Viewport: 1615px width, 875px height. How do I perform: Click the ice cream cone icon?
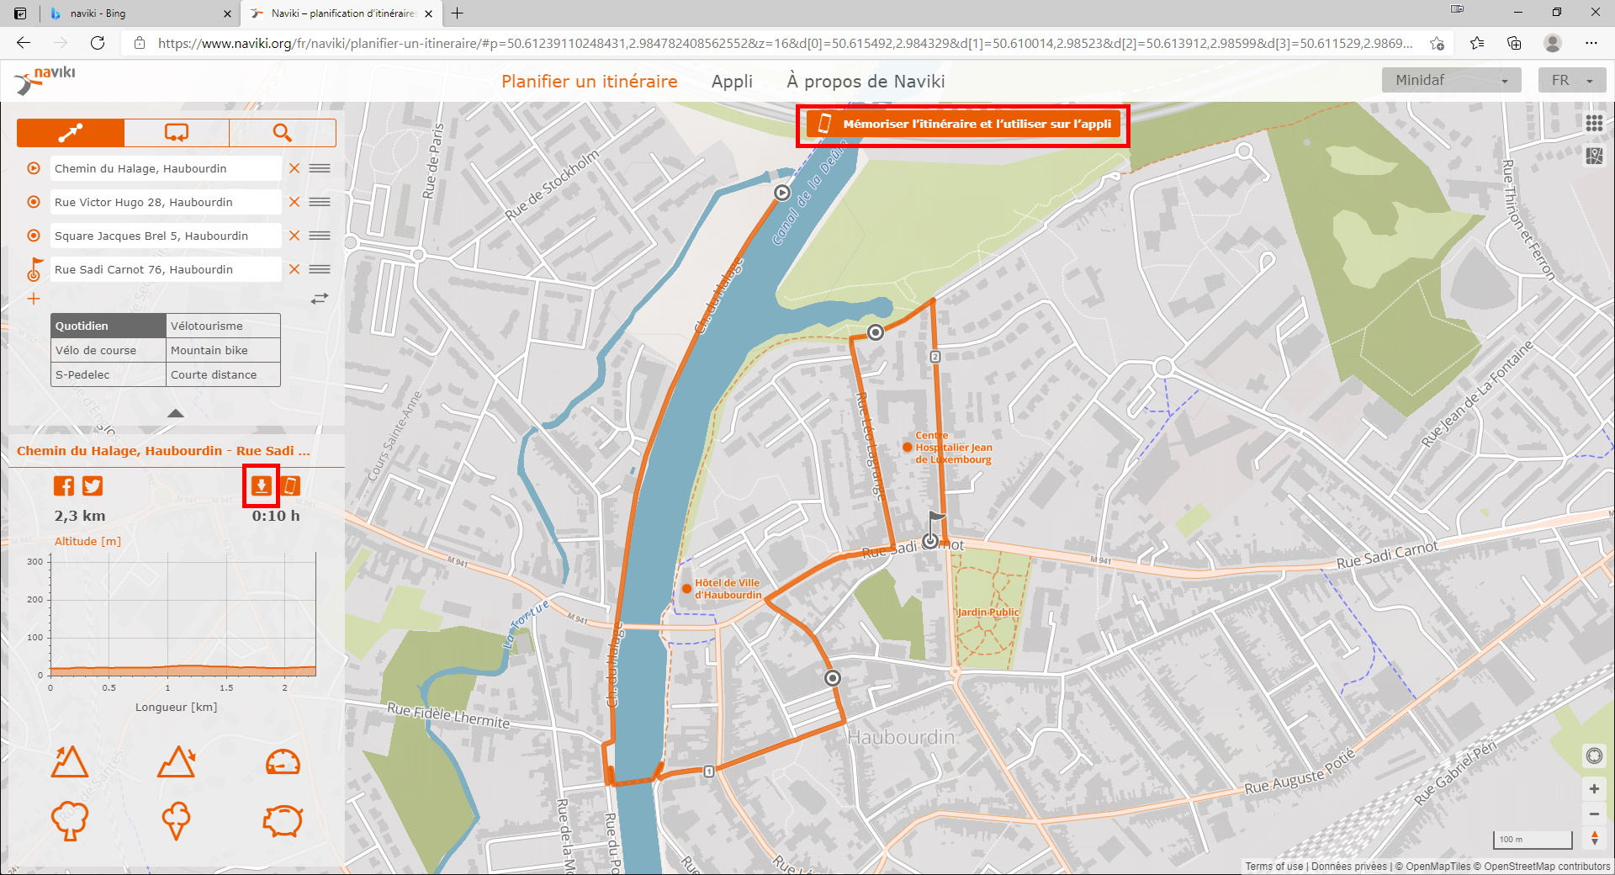coord(176,820)
